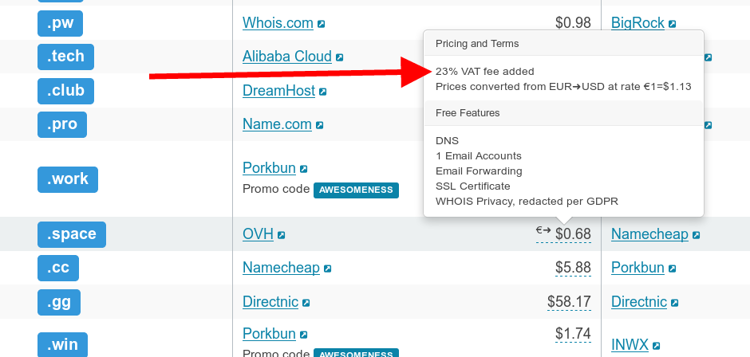Visit the Alibaba Cloud registrar link
The height and width of the screenshot is (357, 750).
coord(286,57)
